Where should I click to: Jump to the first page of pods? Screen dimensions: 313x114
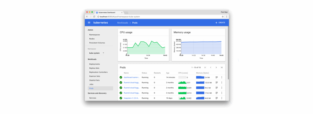pos(205,67)
